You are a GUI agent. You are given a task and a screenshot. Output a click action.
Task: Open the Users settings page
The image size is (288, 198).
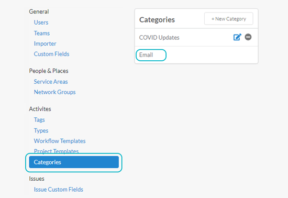(x=41, y=23)
